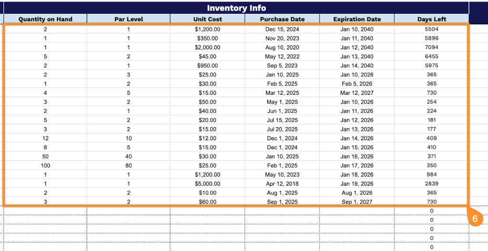This screenshot has width=488, height=251.
Task: Click the quantity cell showing 100
Action: coord(45,165)
